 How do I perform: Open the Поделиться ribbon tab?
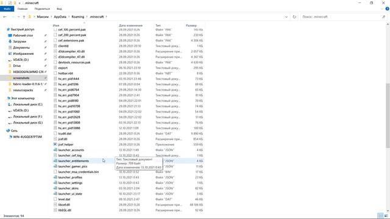click(x=42, y=9)
